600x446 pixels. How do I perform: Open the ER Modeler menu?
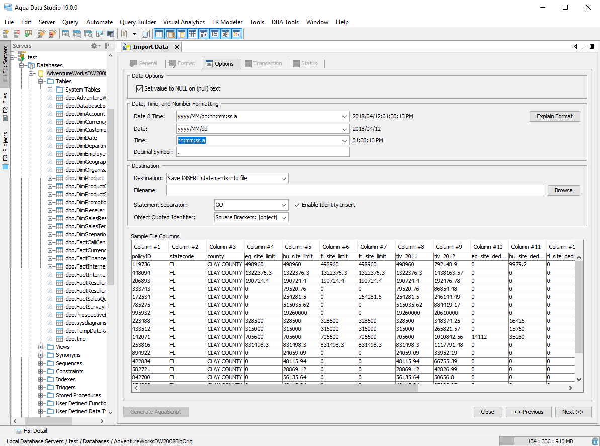click(227, 22)
